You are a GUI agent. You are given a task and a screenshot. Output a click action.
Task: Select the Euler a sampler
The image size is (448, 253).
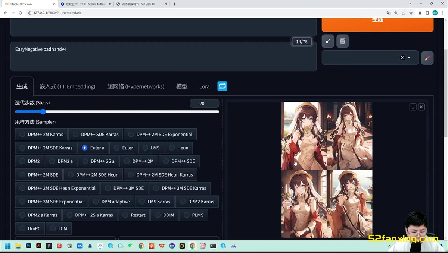click(93, 148)
